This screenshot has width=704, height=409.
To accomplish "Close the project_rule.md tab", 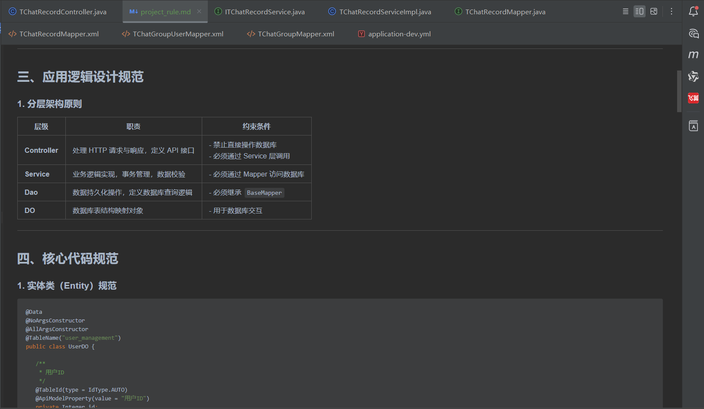I will point(199,12).
